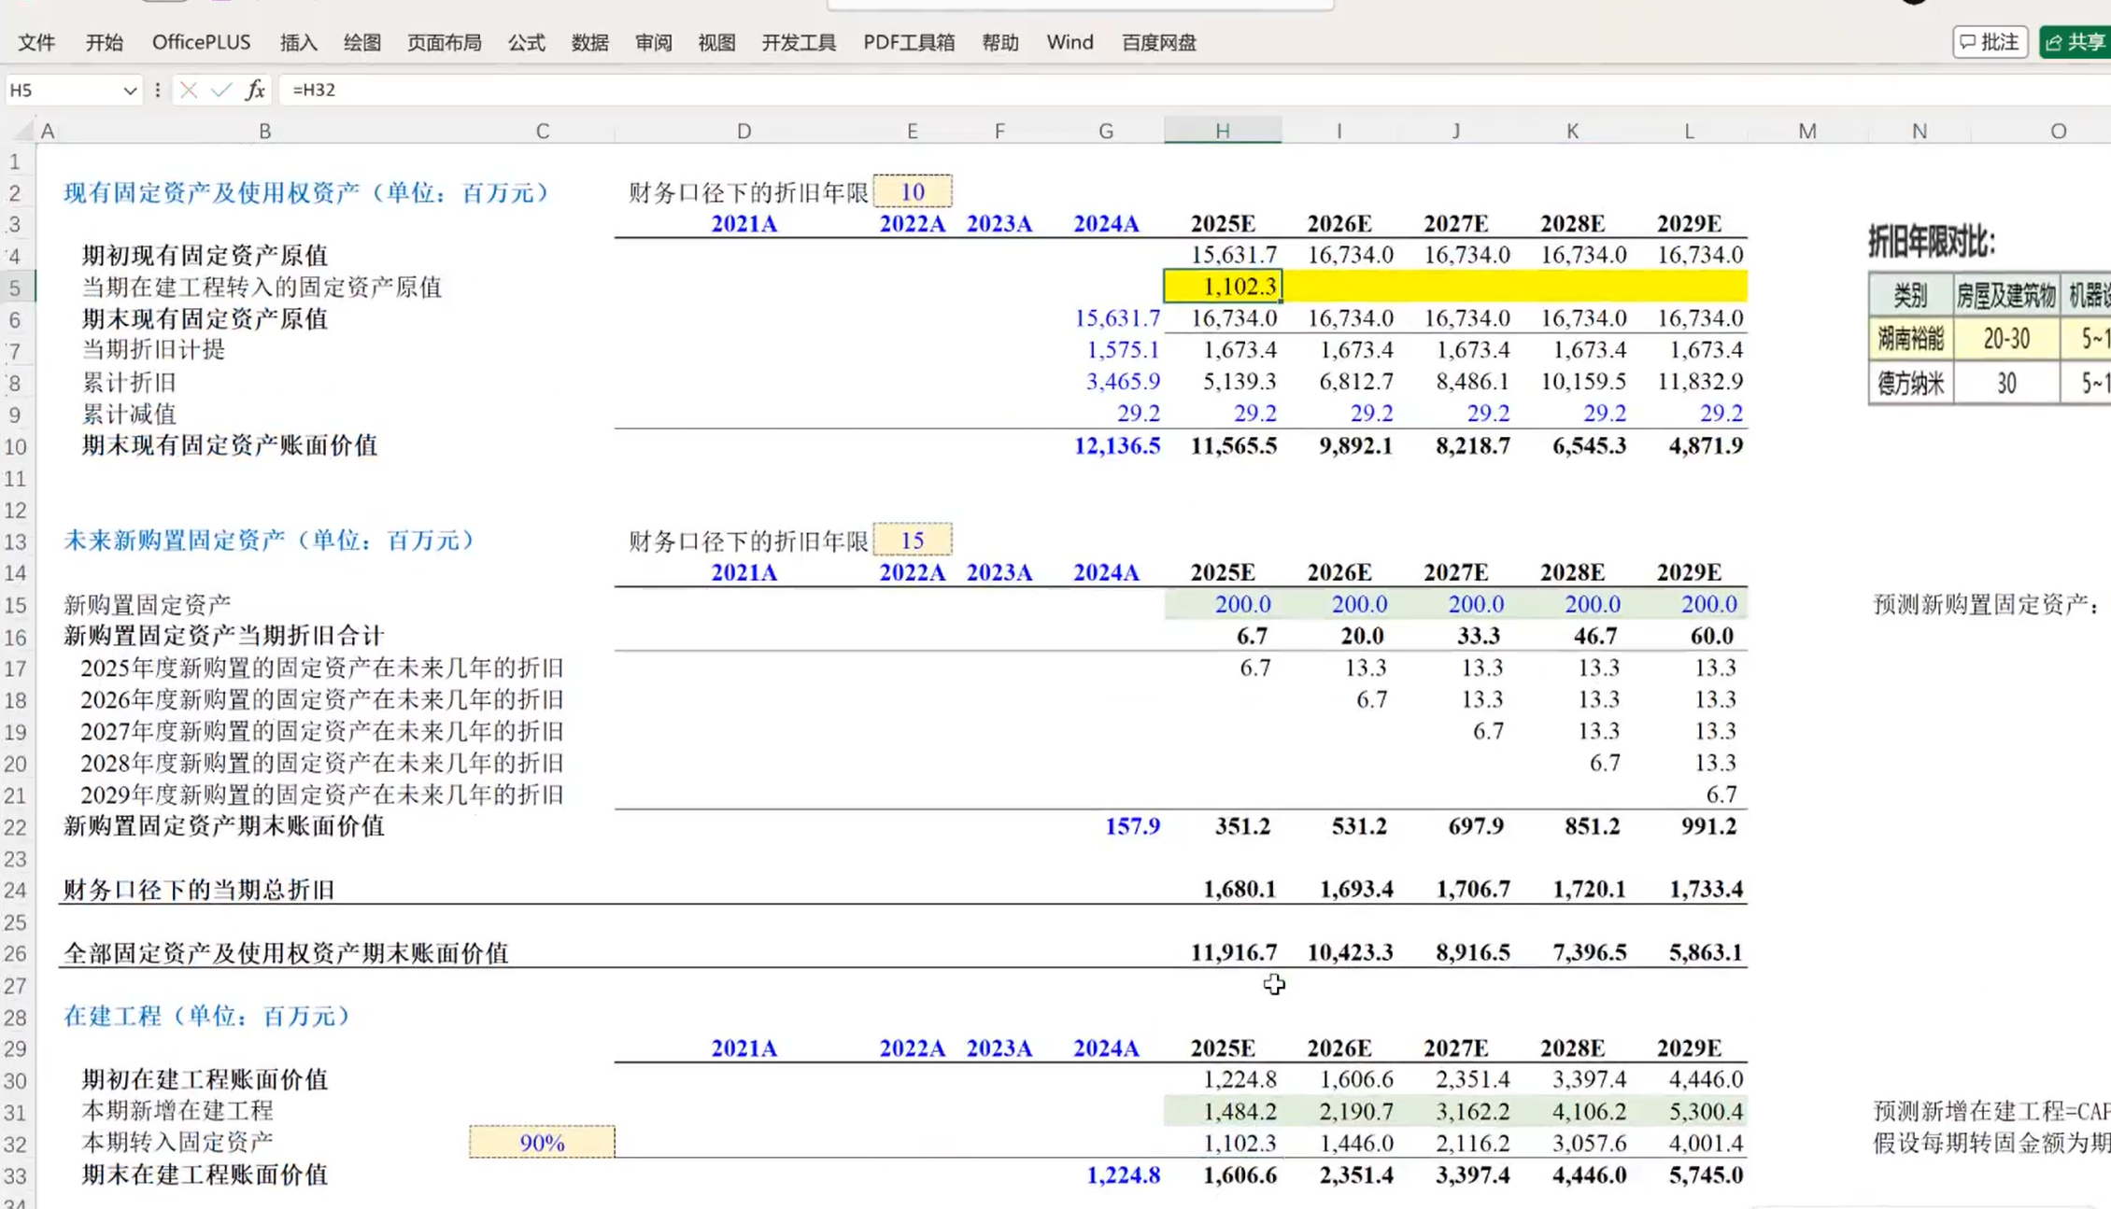2111x1209 pixels.
Task: Select column H header
Action: point(1222,131)
